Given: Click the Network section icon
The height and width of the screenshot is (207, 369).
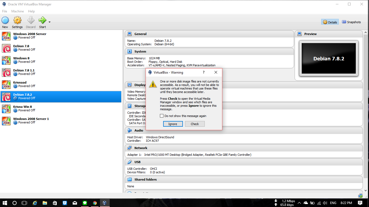Looking at the screenshot, I should (x=130, y=148).
